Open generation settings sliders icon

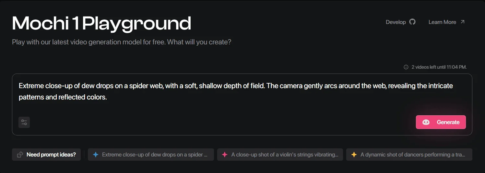click(x=24, y=122)
